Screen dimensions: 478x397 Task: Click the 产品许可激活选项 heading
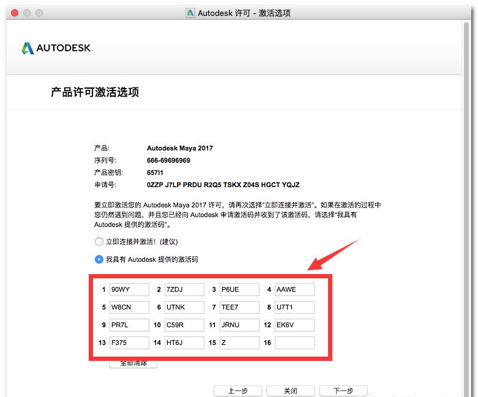pyautogui.click(x=95, y=92)
